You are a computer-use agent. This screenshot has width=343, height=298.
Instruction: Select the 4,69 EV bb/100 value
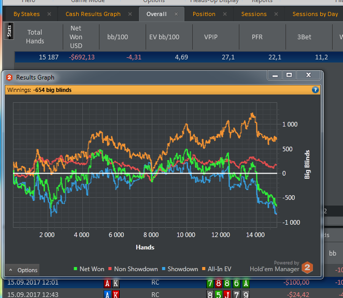pos(181,57)
